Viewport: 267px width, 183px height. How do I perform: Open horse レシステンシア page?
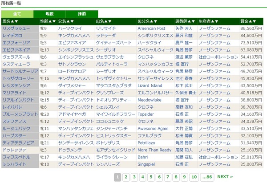(x=16, y=85)
